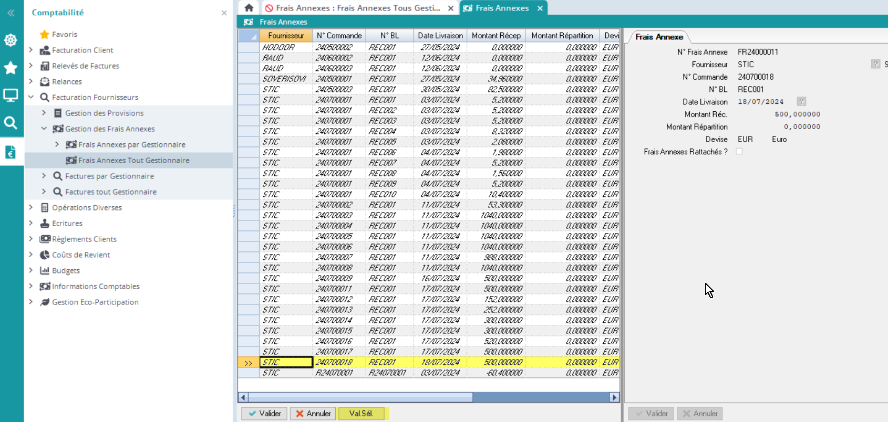Click the Valider button under the grid
This screenshot has height=422, width=888.
point(265,414)
